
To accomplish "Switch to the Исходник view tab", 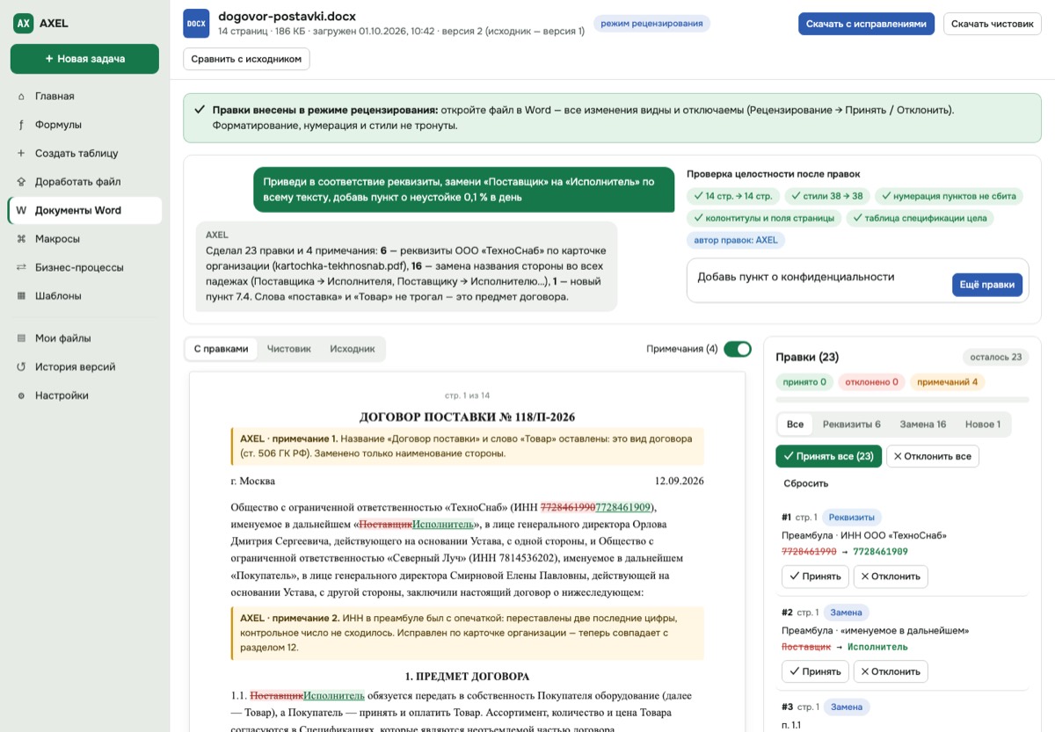I will tap(353, 349).
